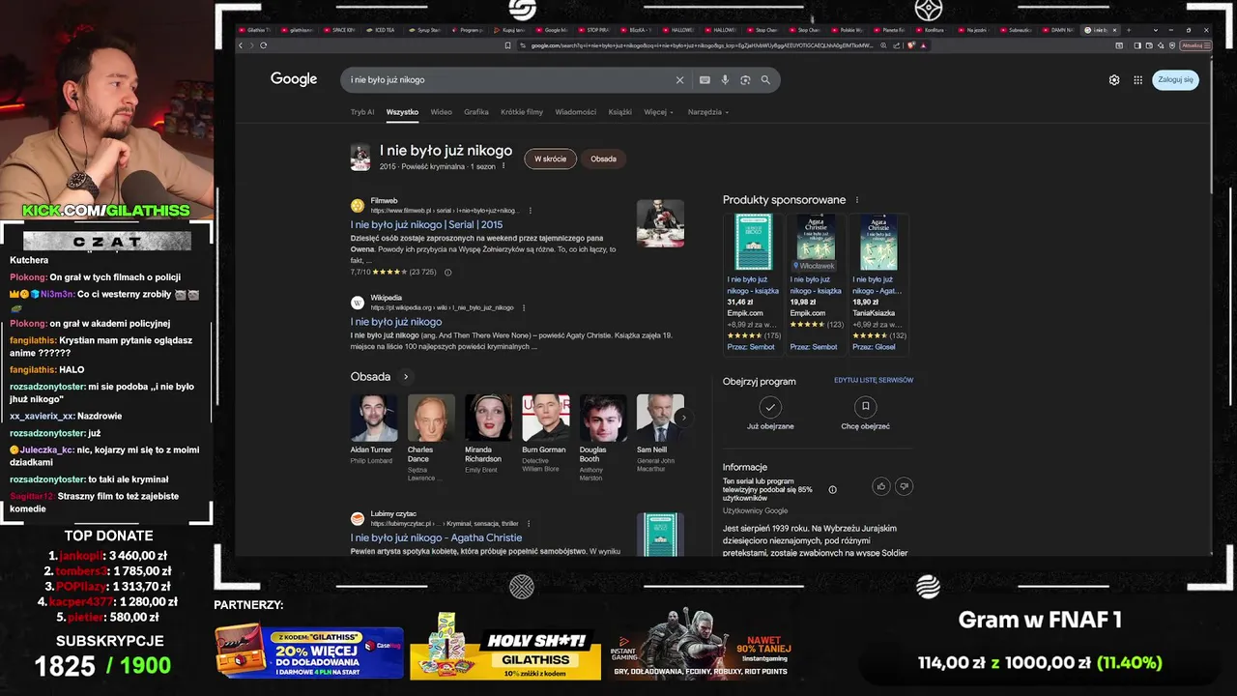Click info icon beside 85% użytkowników
The height and width of the screenshot is (696, 1237).
coord(832,489)
